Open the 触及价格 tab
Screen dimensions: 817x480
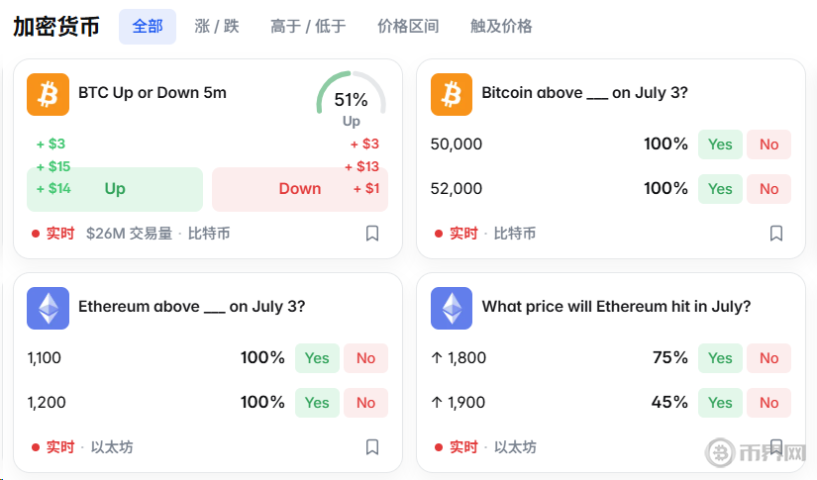[x=501, y=26]
